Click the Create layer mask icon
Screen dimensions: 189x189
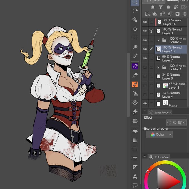point(177,14)
